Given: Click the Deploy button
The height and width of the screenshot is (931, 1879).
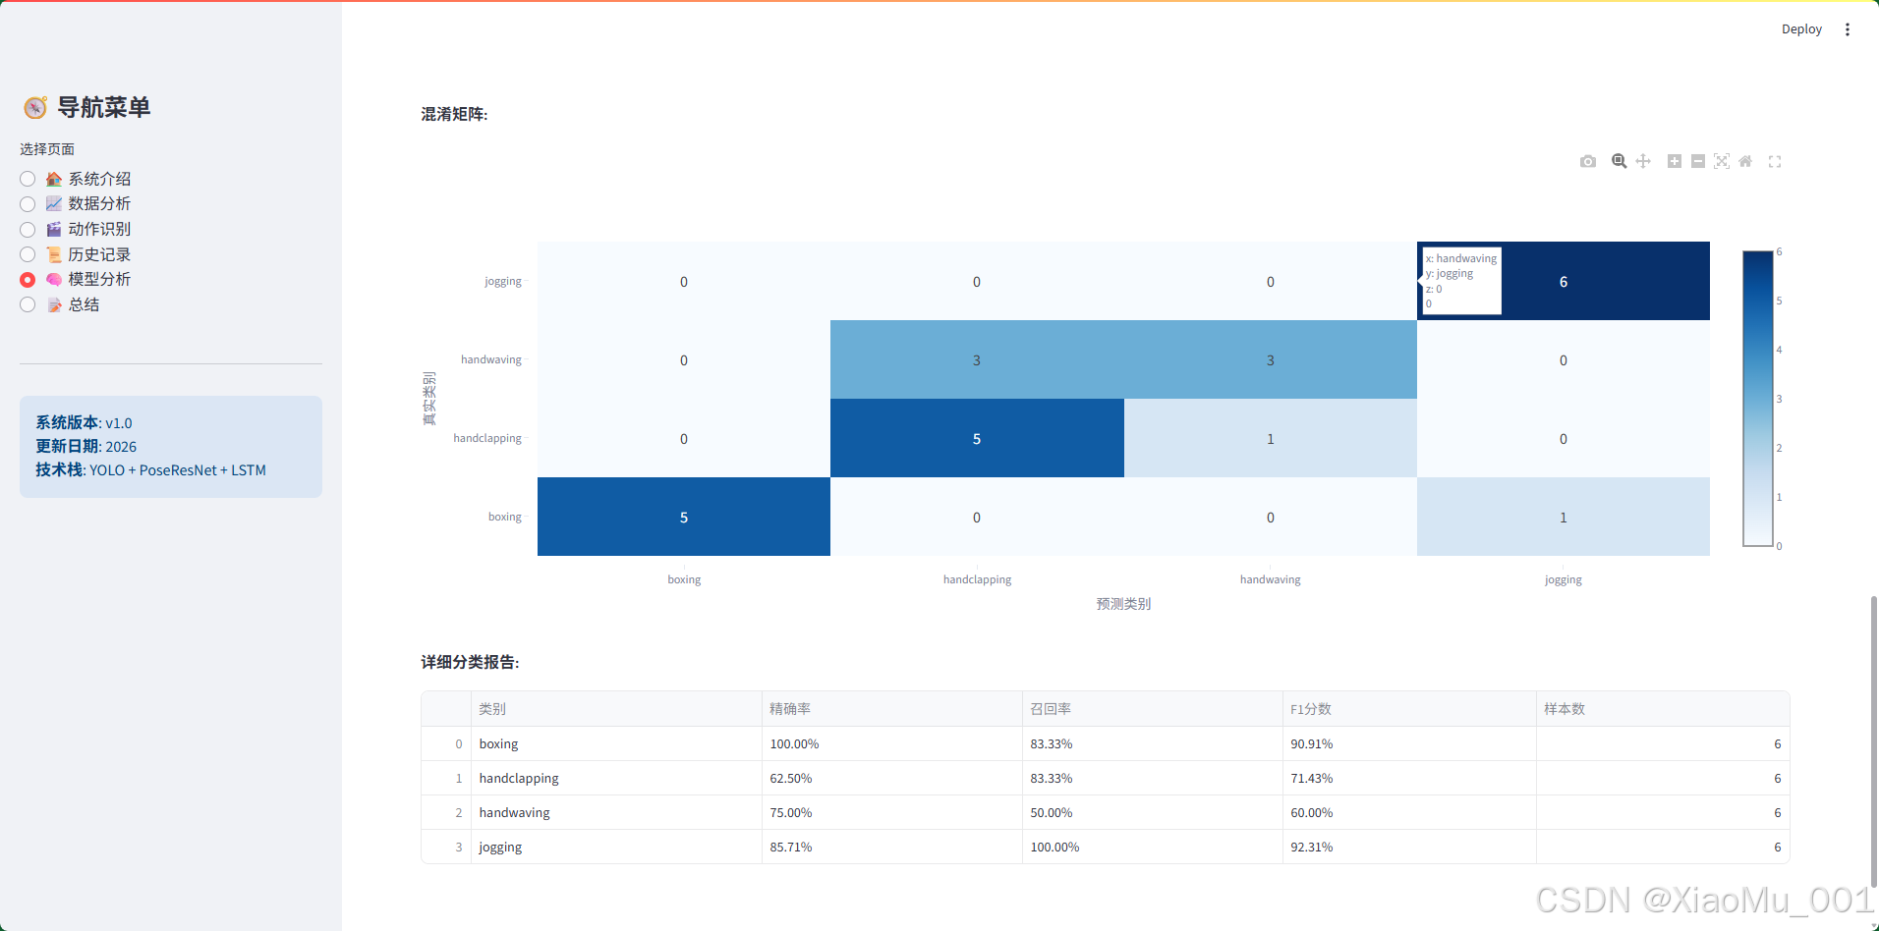Looking at the screenshot, I should coord(1801,29).
